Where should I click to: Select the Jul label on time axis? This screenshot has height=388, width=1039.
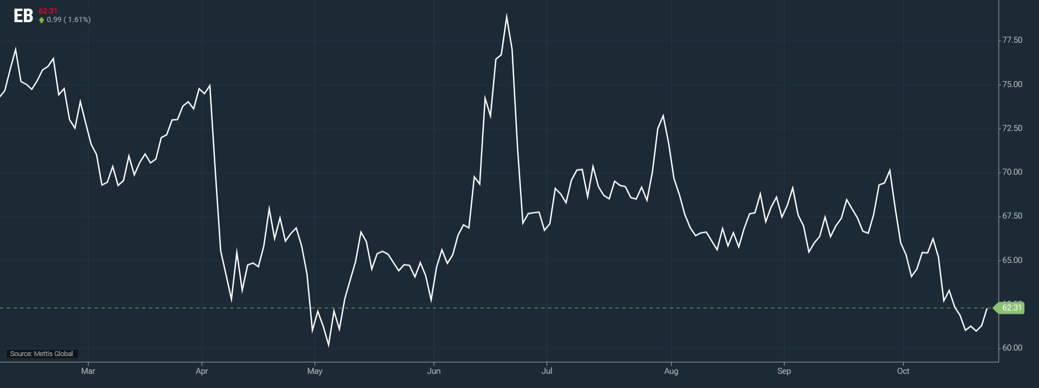547,371
